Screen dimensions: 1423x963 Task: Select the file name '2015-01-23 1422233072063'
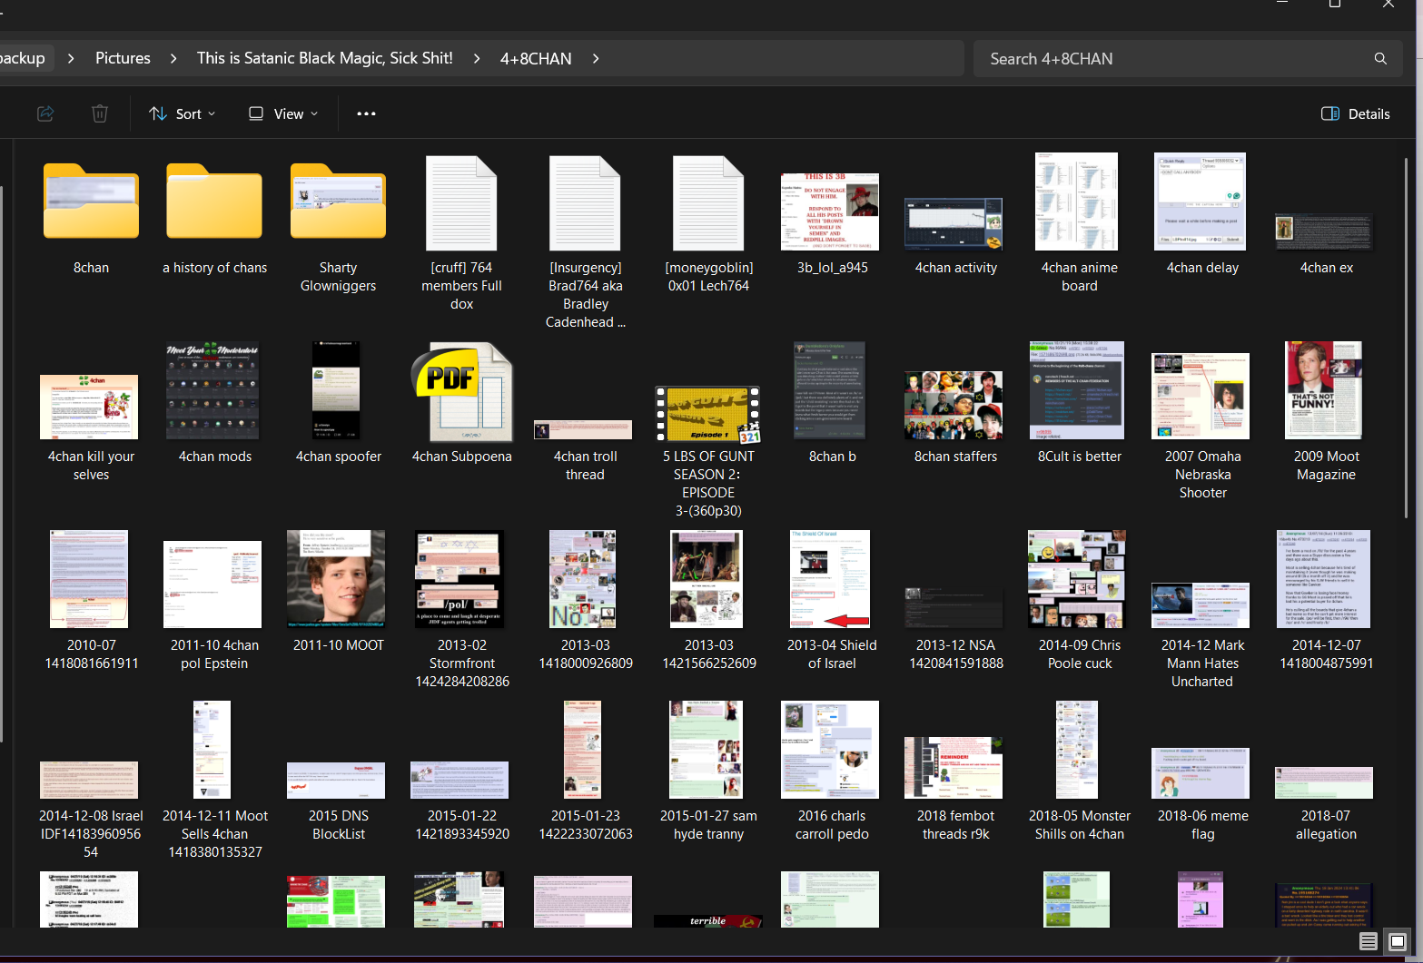click(x=585, y=825)
